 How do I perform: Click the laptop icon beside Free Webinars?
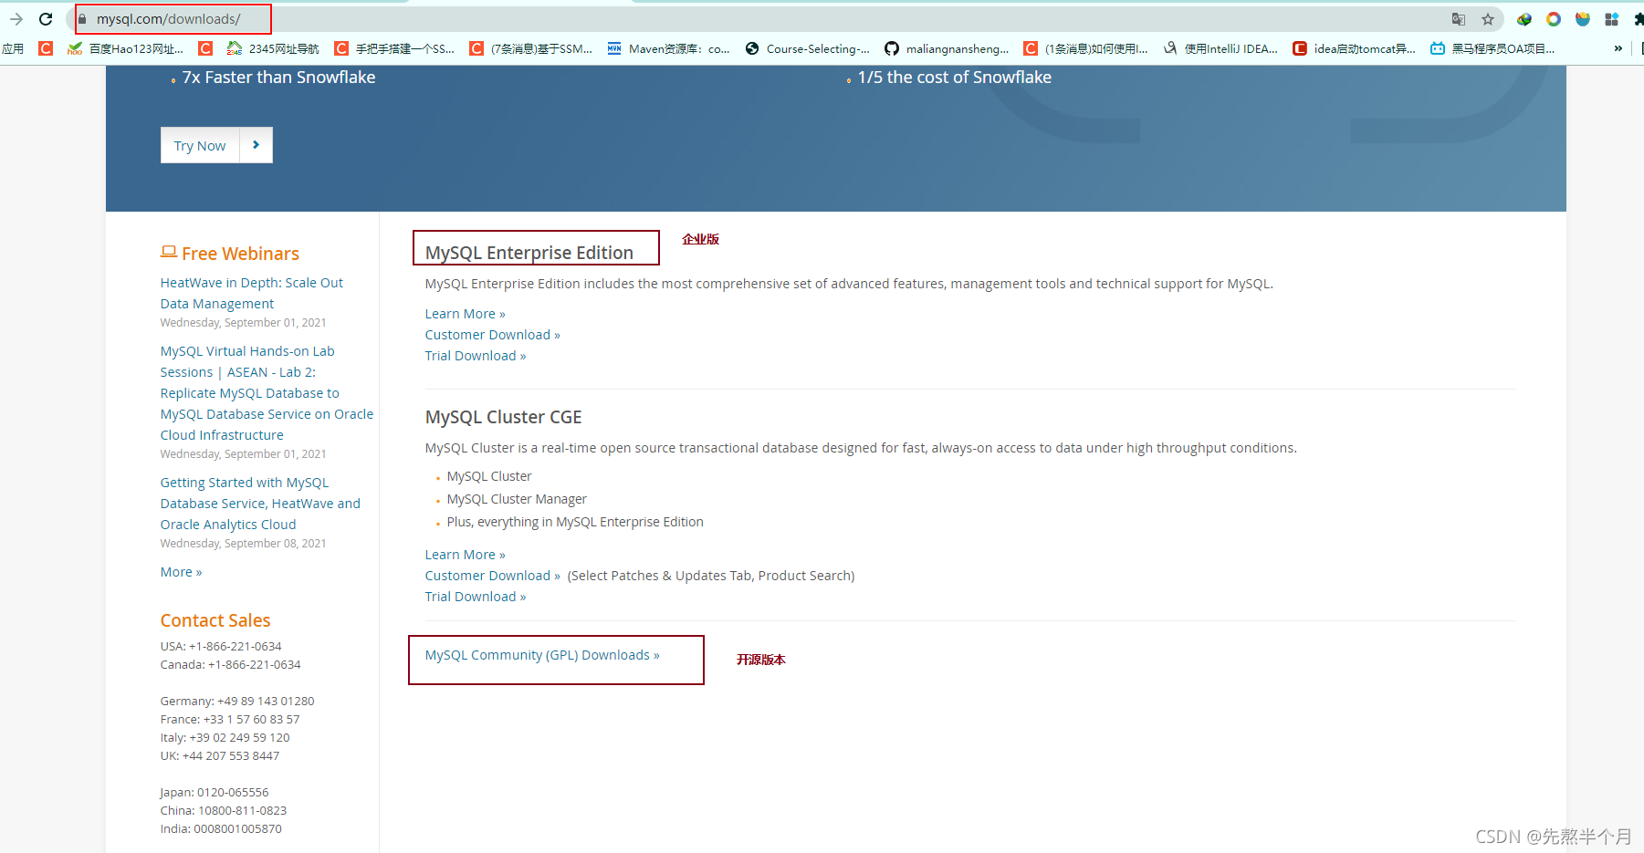point(169,252)
